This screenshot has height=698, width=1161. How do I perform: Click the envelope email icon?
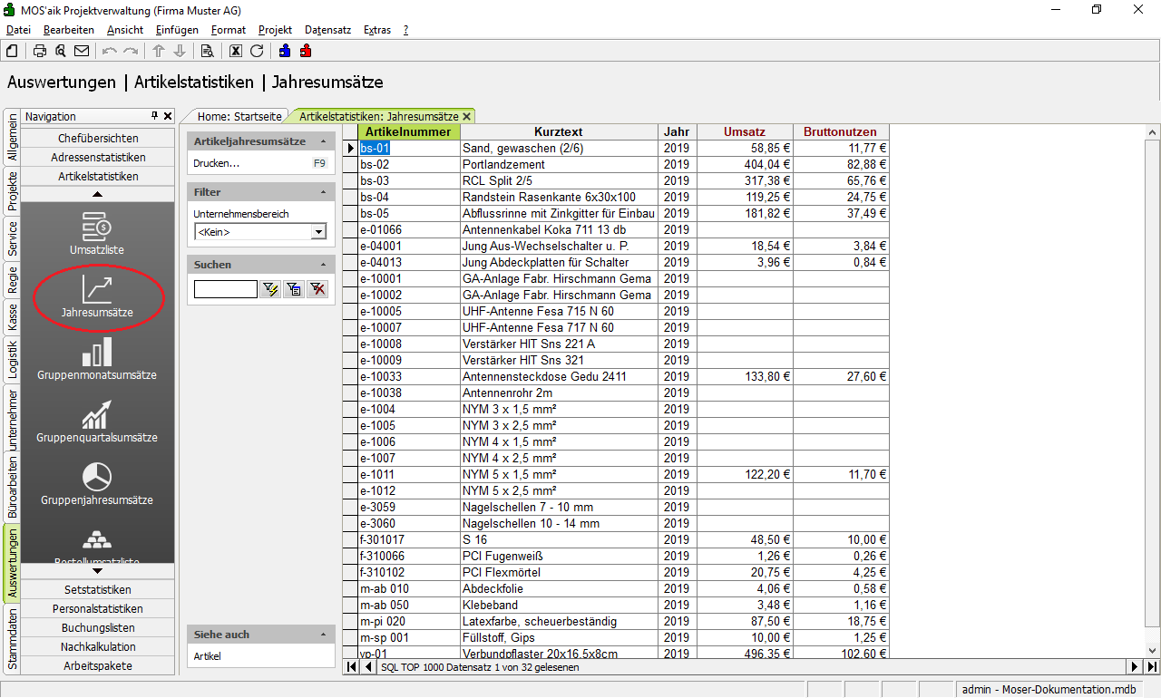coord(82,51)
